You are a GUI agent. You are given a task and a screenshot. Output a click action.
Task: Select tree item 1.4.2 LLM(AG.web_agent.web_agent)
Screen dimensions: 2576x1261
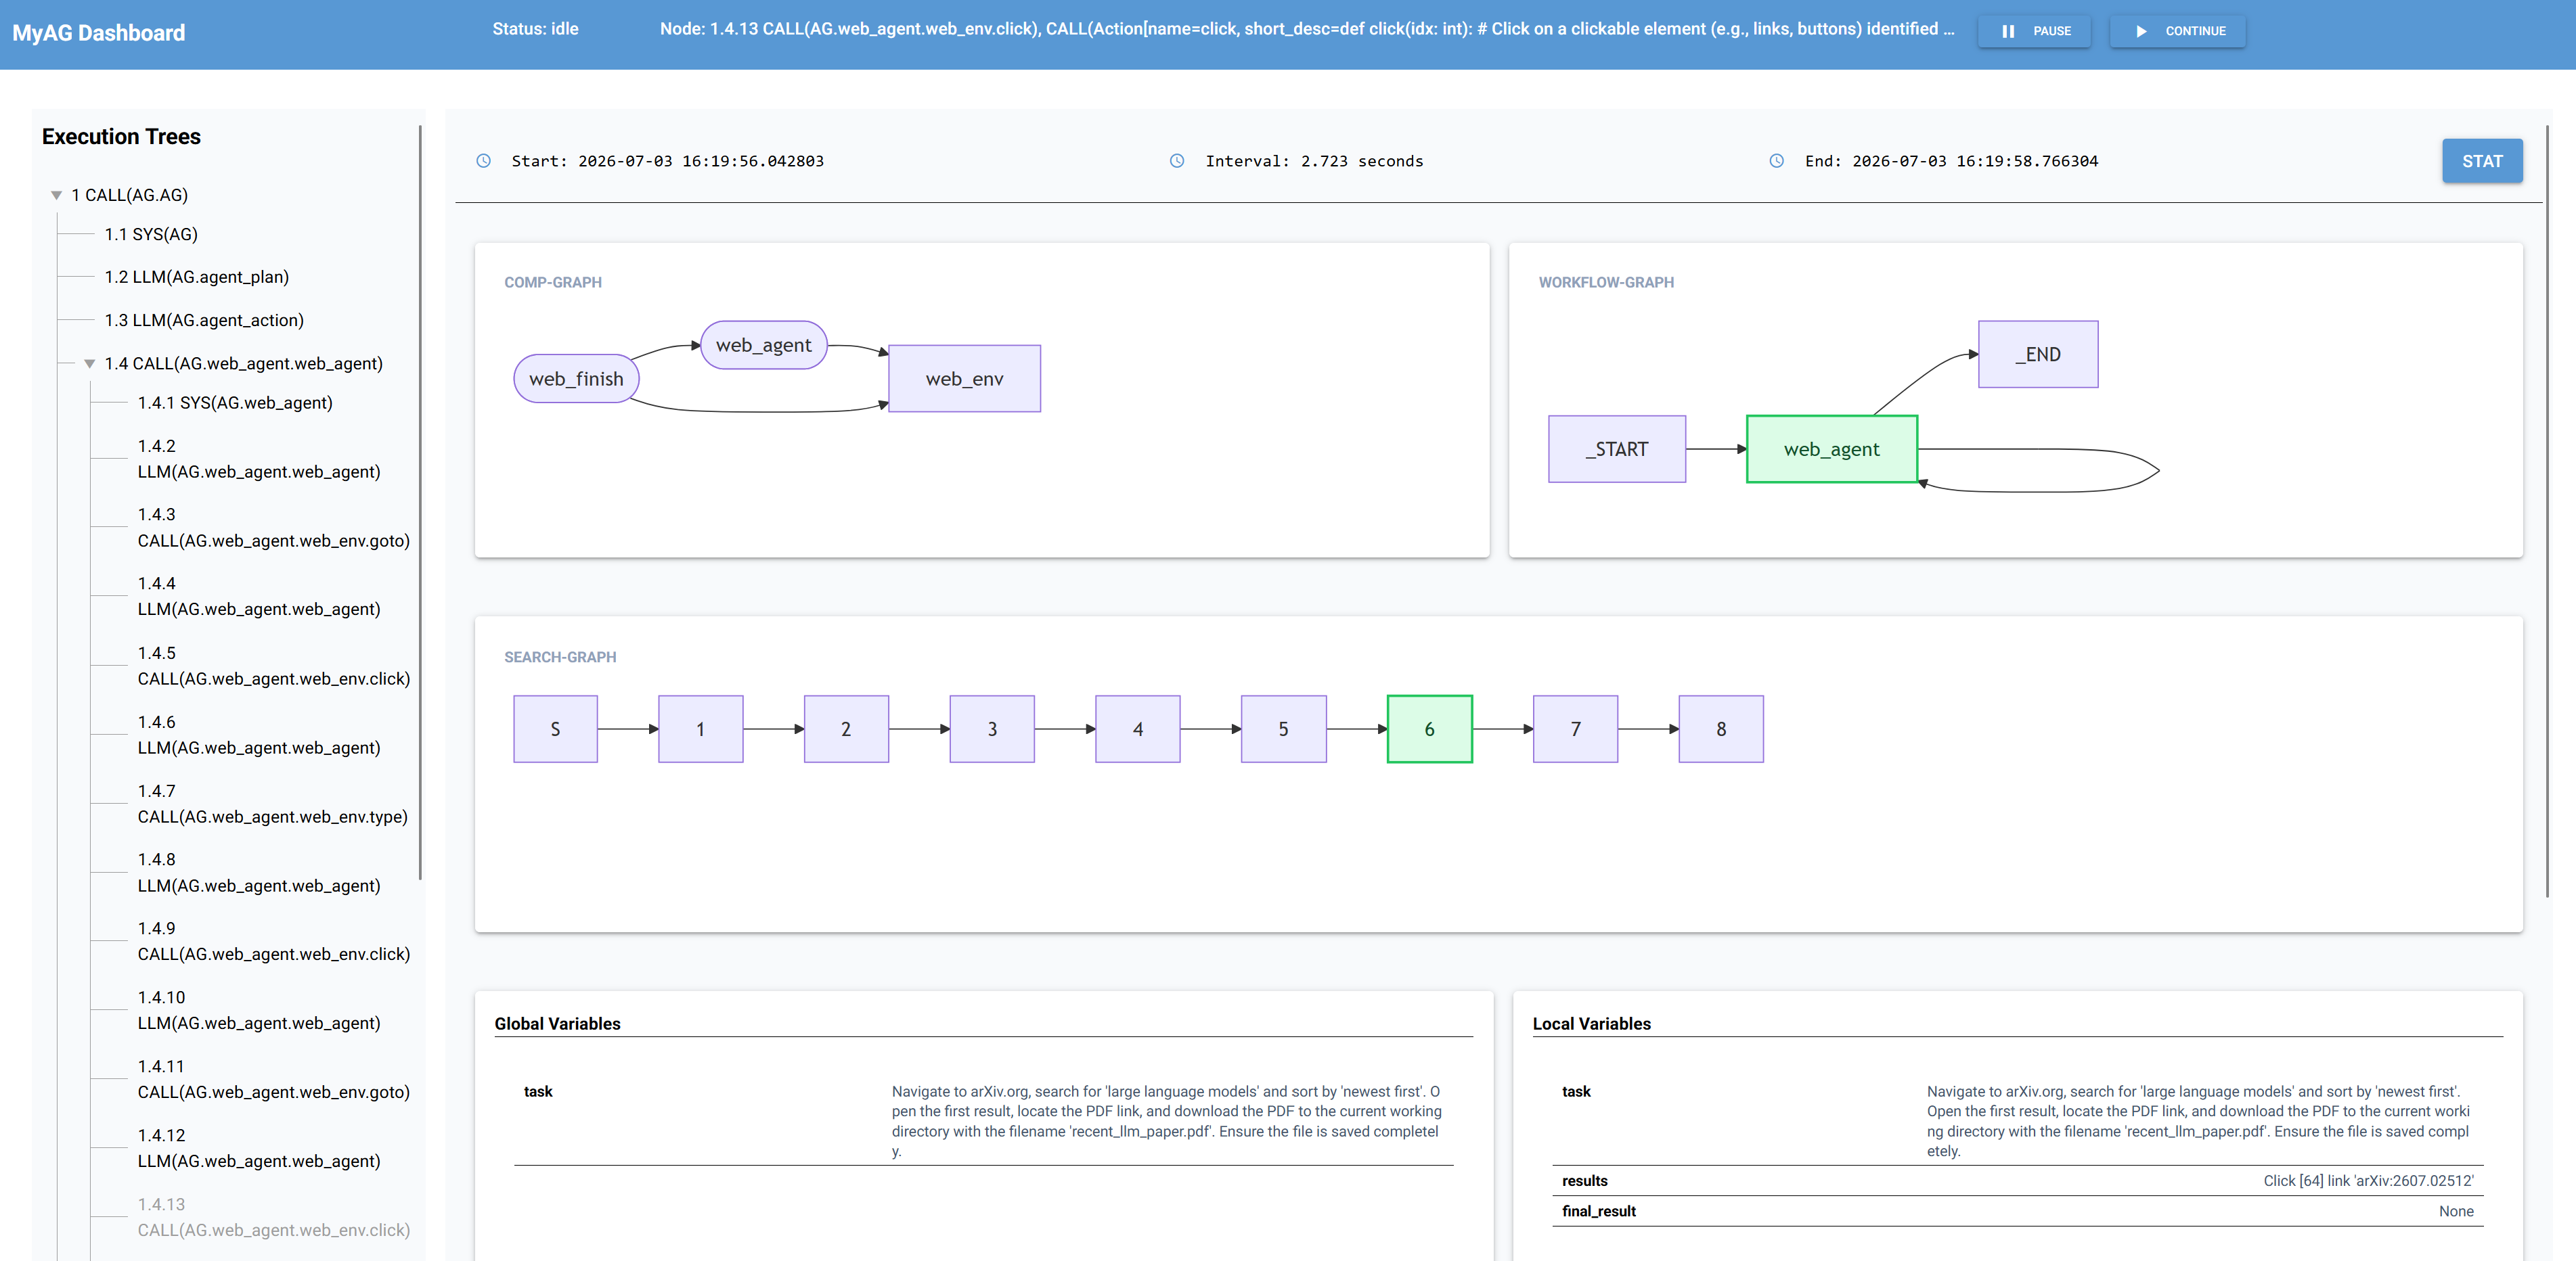[x=259, y=459]
